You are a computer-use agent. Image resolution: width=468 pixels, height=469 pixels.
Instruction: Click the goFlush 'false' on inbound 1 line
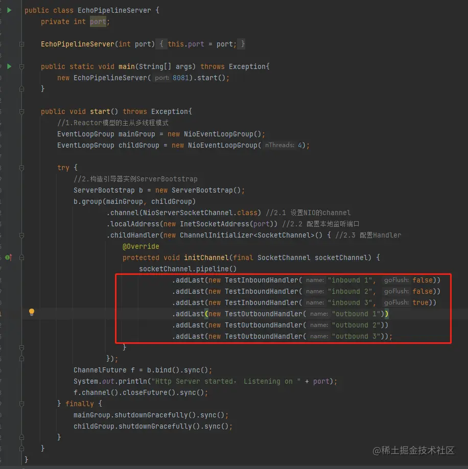(423, 280)
